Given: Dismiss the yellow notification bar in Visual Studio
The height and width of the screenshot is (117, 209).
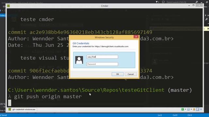Looking at the screenshot, I should click(208, 29).
